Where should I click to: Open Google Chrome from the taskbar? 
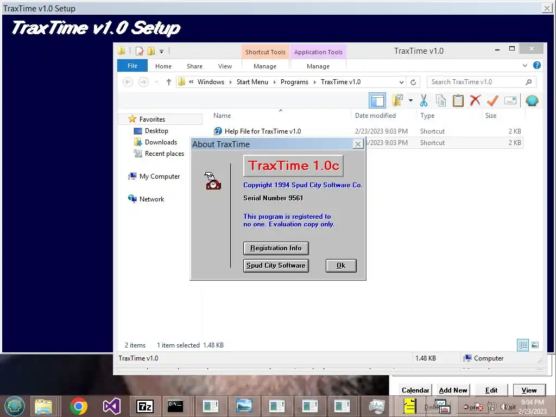pyautogui.click(x=79, y=406)
